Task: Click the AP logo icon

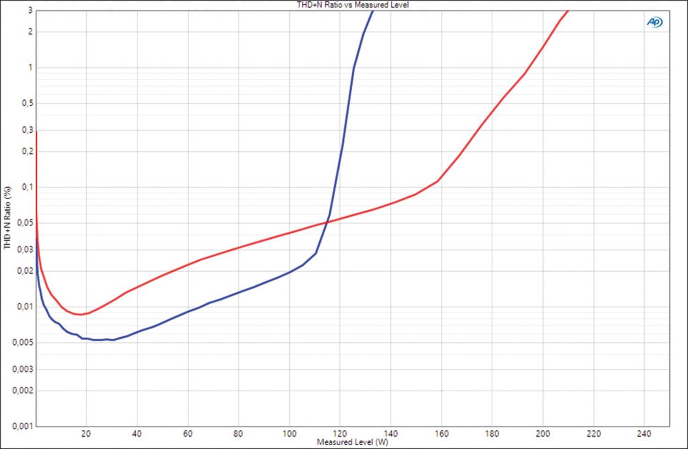Action: [x=655, y=22]
